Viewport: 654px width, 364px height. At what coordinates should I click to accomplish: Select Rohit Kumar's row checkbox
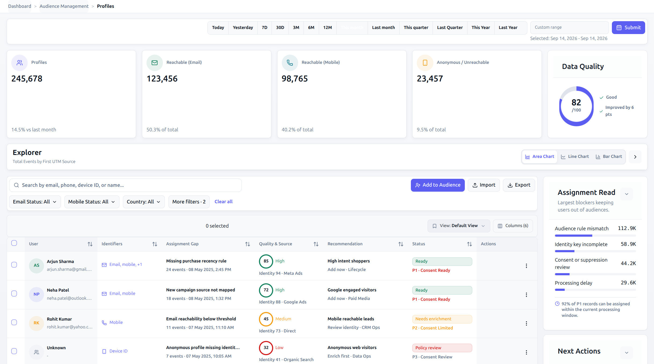[14, 322]
